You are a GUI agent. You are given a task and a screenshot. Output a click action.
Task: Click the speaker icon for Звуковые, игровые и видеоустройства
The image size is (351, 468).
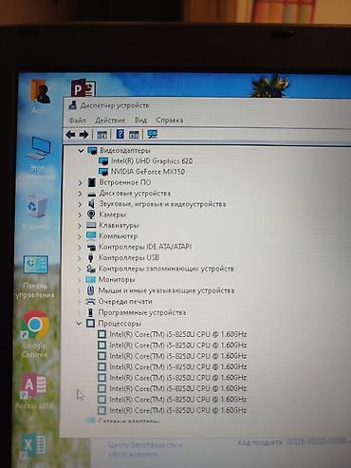tap(91, 204)
